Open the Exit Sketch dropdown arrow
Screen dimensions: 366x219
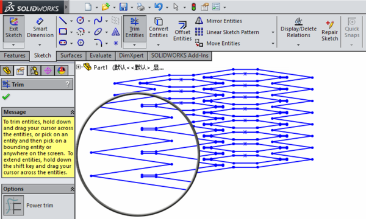pos(13,44)
